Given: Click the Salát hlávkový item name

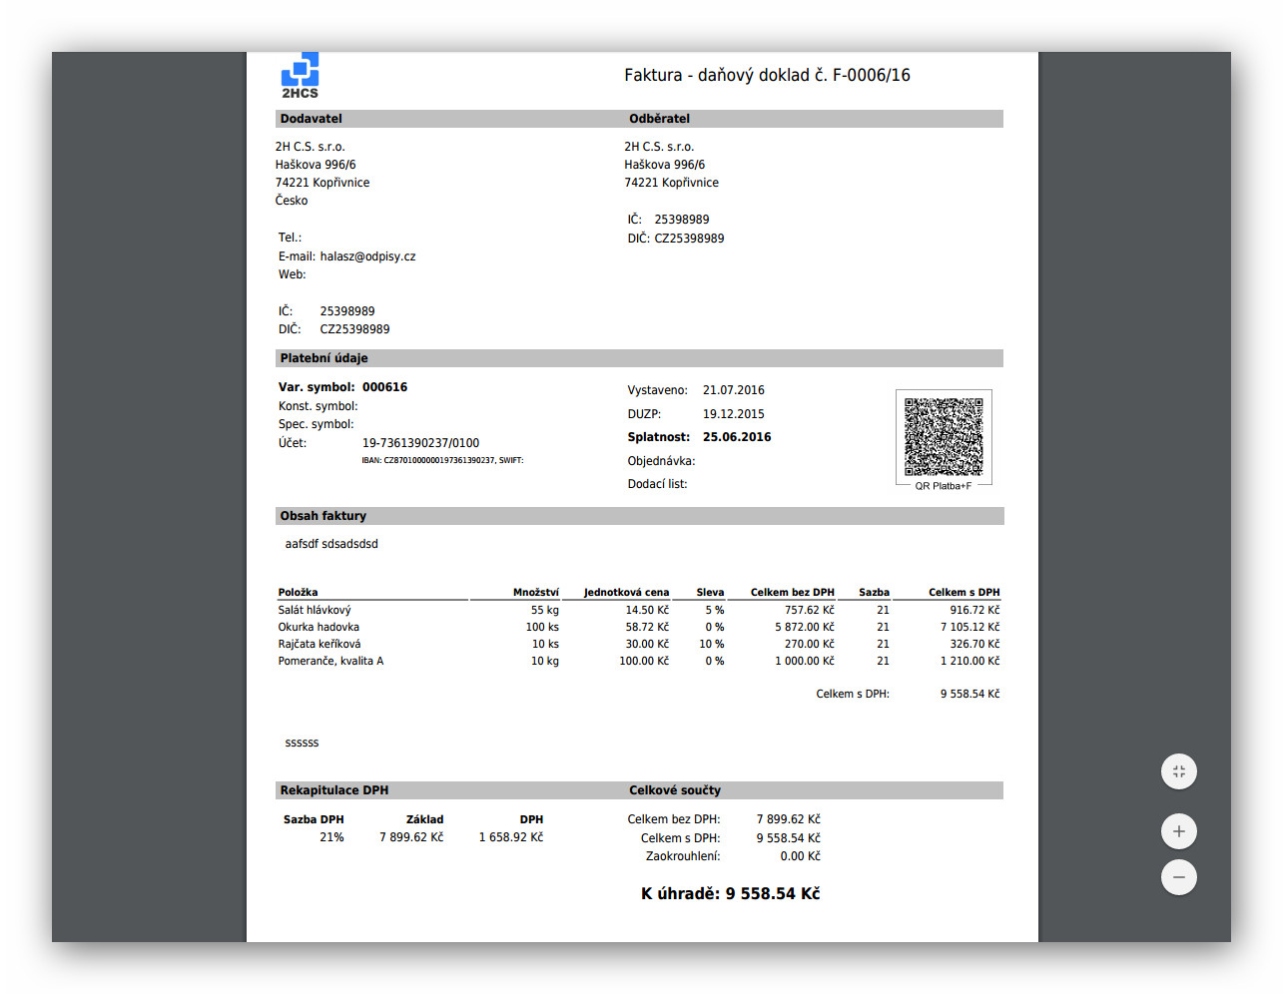Looking at the screenshot, I should point(314,610).
